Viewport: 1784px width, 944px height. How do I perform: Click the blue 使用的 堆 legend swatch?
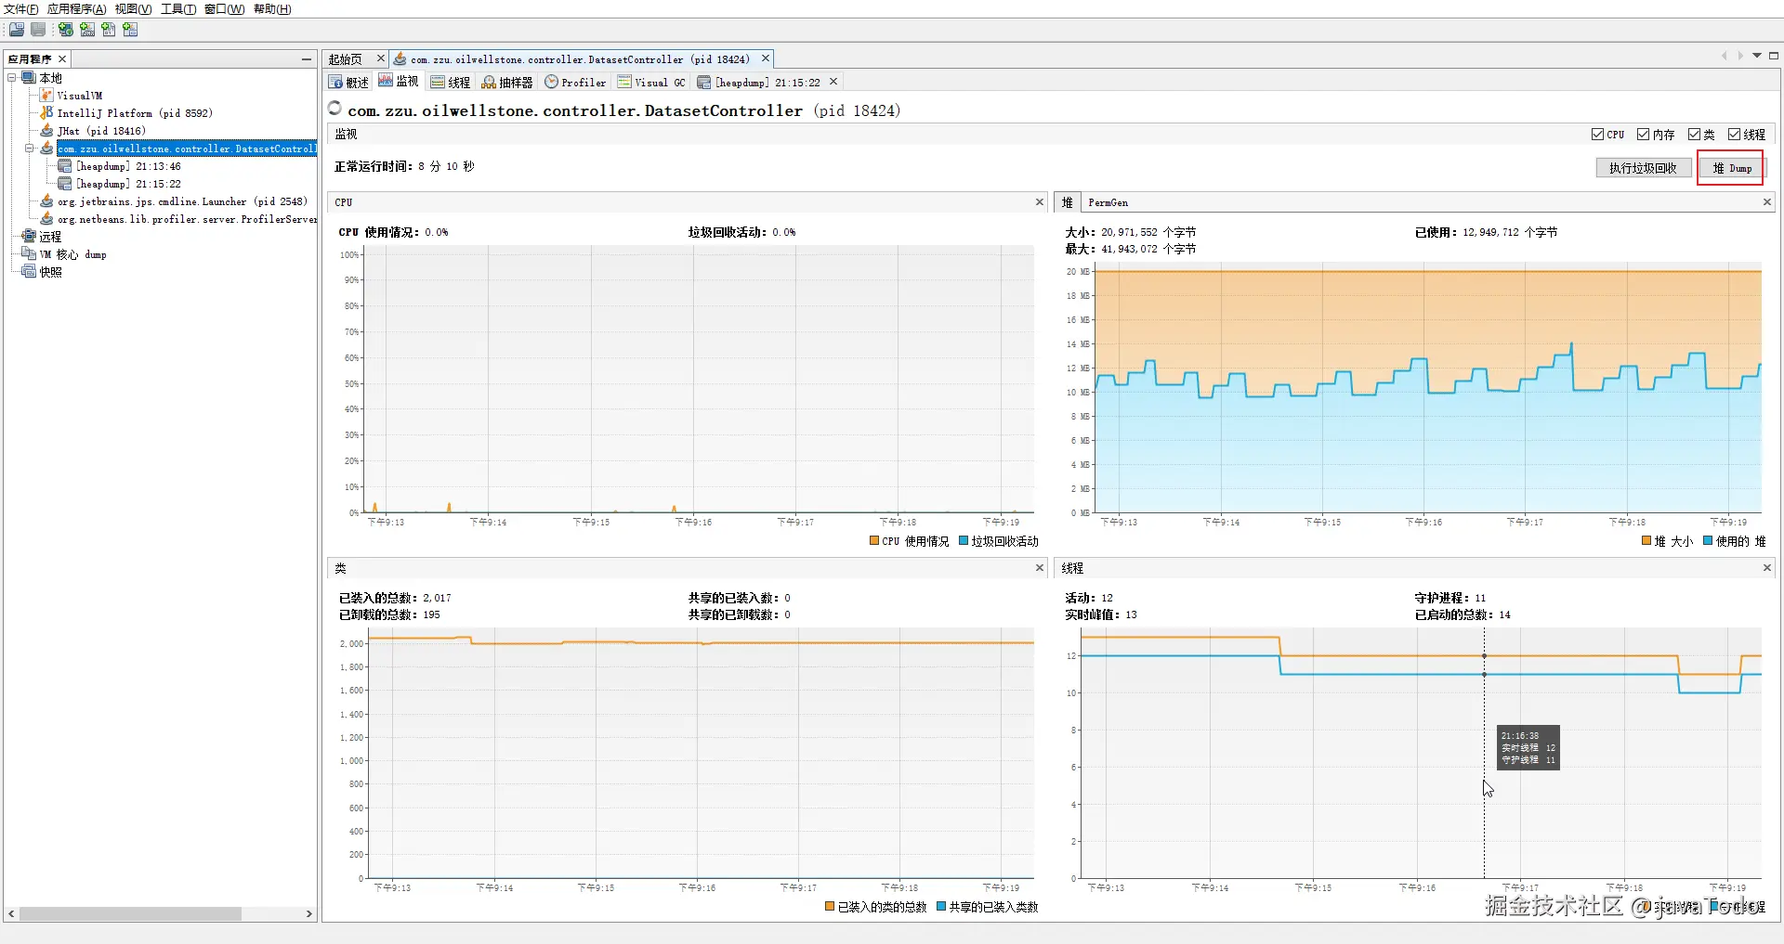(x=1708, y=541)
